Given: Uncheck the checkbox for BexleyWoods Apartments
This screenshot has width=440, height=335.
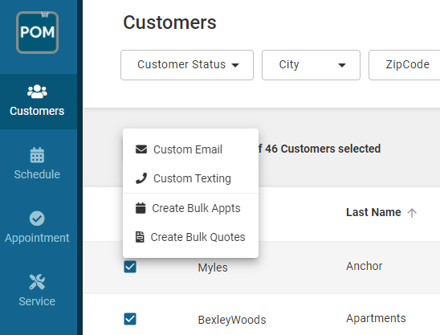Looking at the screenshot, I should (x=130, y=319).
